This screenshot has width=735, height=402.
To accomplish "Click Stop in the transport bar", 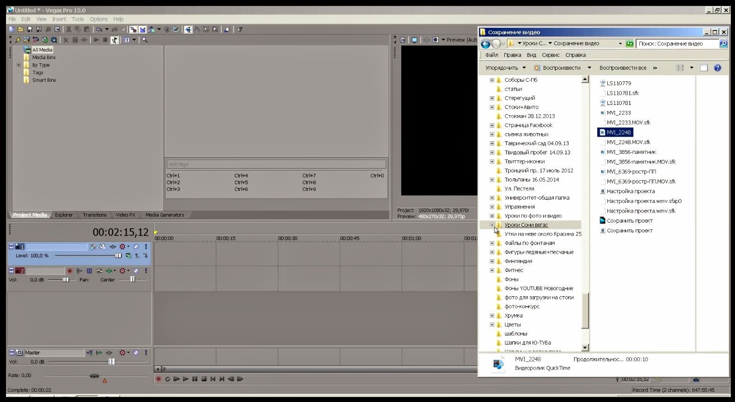I will tap(204, 379).
